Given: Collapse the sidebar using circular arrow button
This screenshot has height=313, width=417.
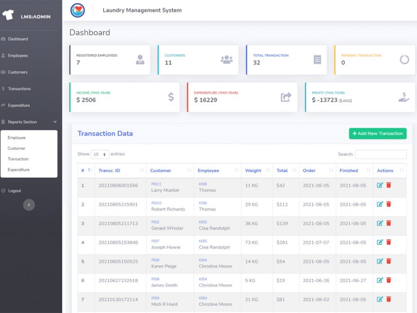Looking at the screenshot, I should pos(28,205).
